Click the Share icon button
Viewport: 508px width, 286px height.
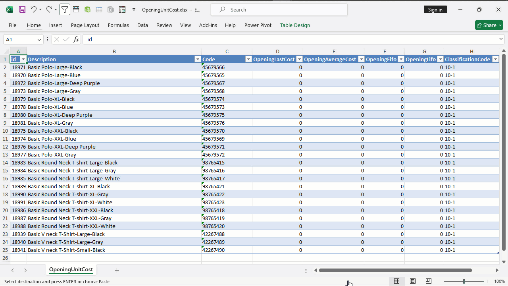(x=489, y=25)
